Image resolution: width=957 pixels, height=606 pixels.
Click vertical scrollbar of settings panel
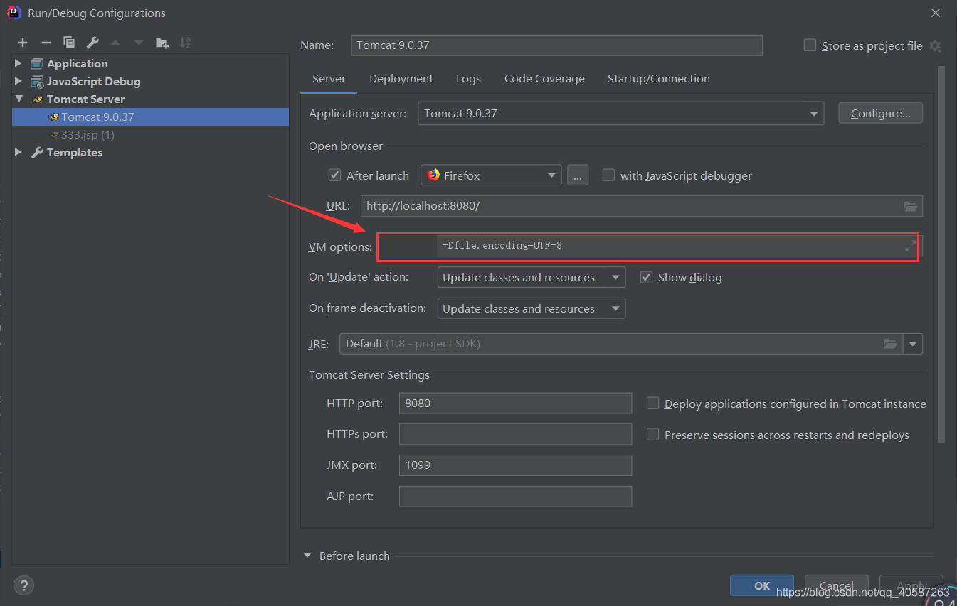942,254
